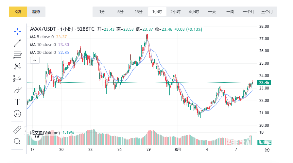Select the trend line drawing tool
Image resolution: width=293 pixels, height=163 pixels.
click(17, 43)
